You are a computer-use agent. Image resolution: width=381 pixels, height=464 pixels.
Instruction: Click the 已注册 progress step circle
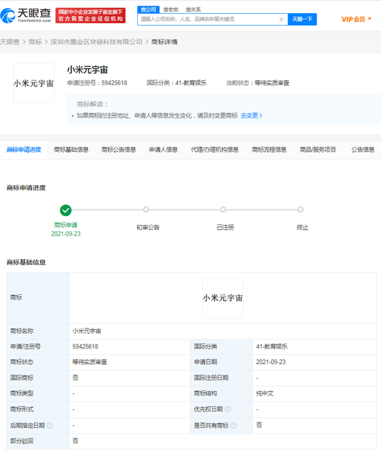[x=223, y=210]
